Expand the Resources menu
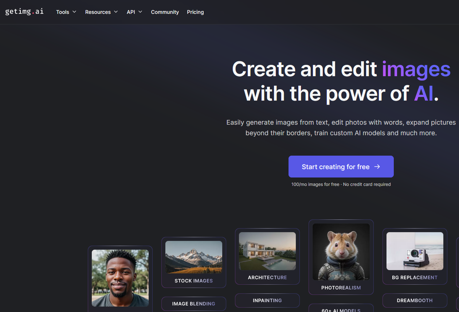This screenshot has height=312, width=459. coord(101,12)
